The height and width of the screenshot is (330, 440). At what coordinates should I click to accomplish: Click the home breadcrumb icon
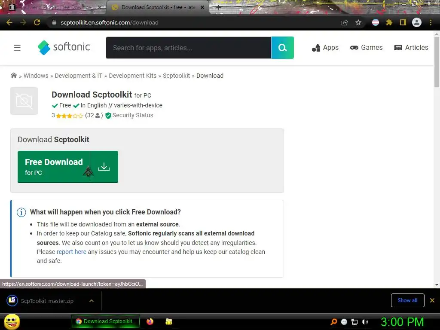click(x=13, y=76)
